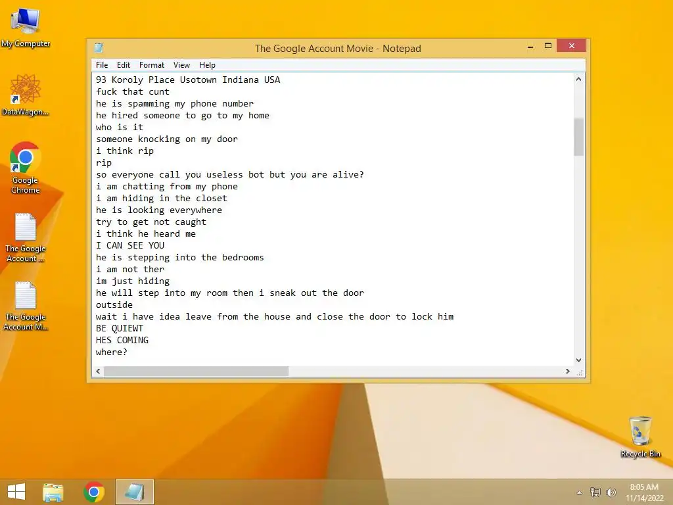Click the horizontal scrollbar thumb

(x=196, y=371)
